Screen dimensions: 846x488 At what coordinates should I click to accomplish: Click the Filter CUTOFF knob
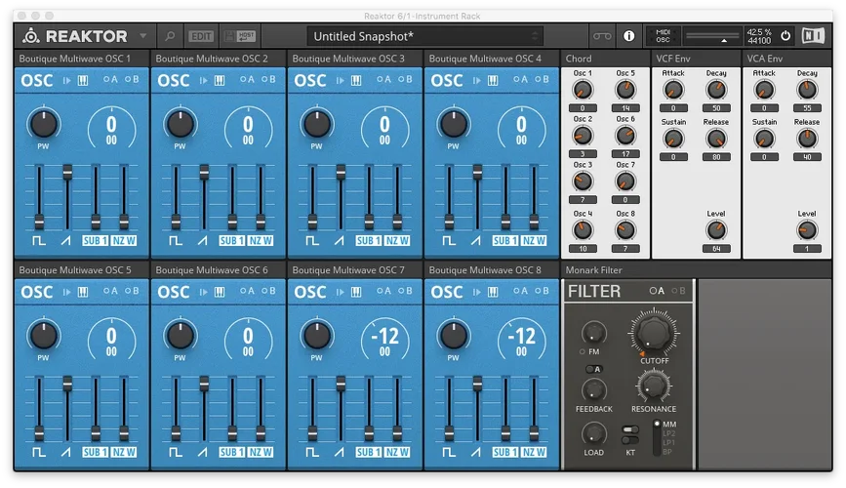(x=654, y=333)
